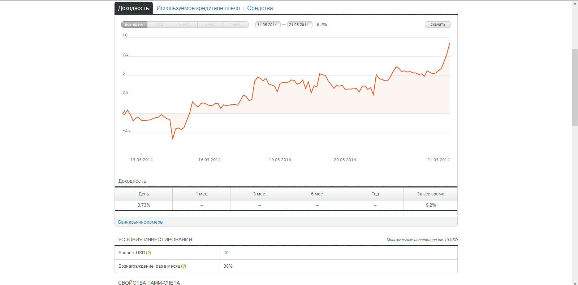Click the 20.05.2014 axis label

345,160
